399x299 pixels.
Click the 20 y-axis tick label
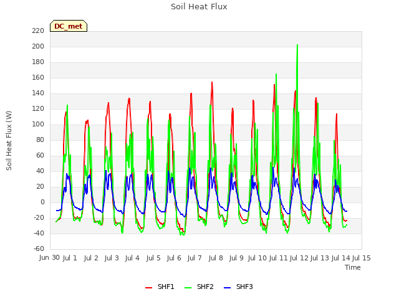(x=40, y=187)
